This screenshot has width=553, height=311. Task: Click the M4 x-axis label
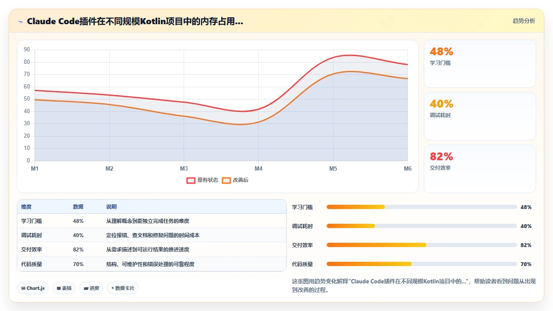pyautogui.click(x=258, y=168)
